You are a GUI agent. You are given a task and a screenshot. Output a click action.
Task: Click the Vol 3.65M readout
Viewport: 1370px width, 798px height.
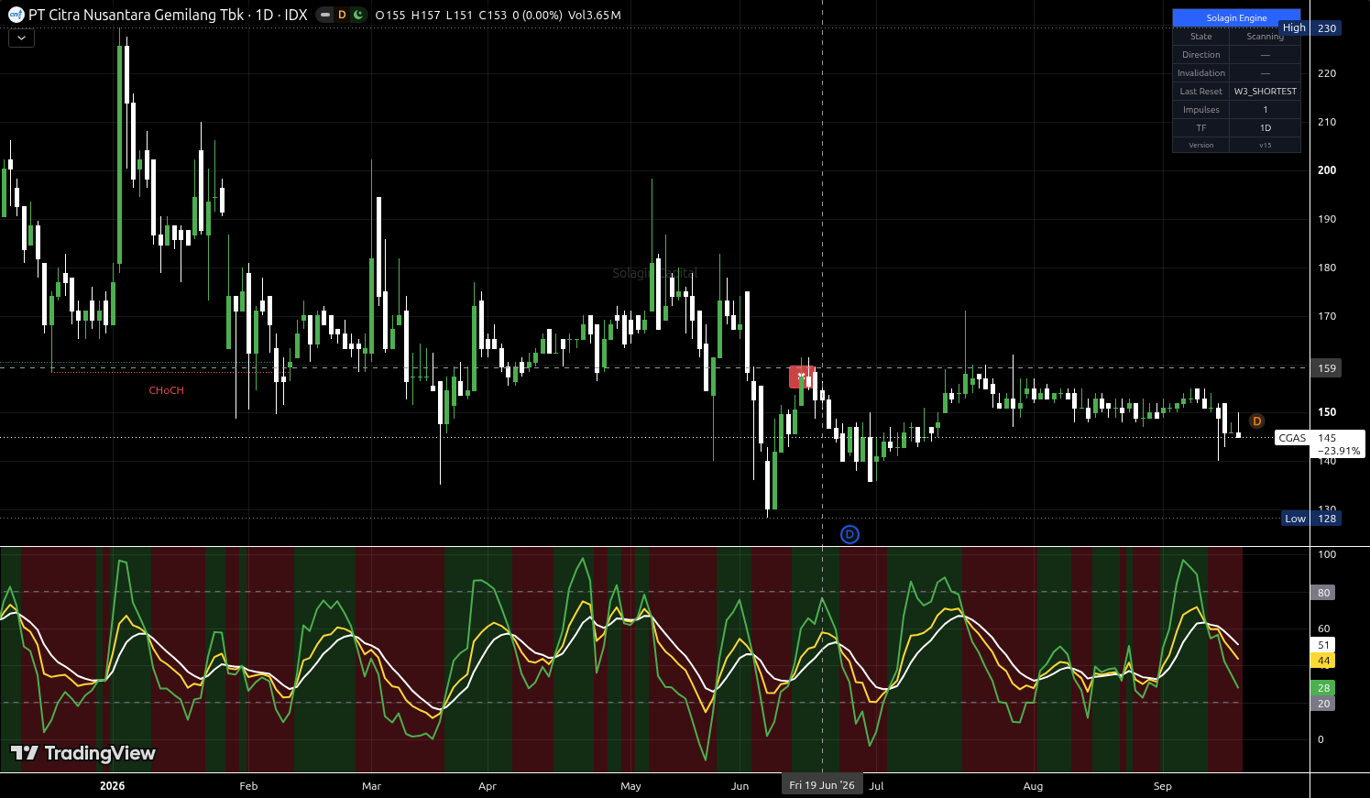coord(594,15)
